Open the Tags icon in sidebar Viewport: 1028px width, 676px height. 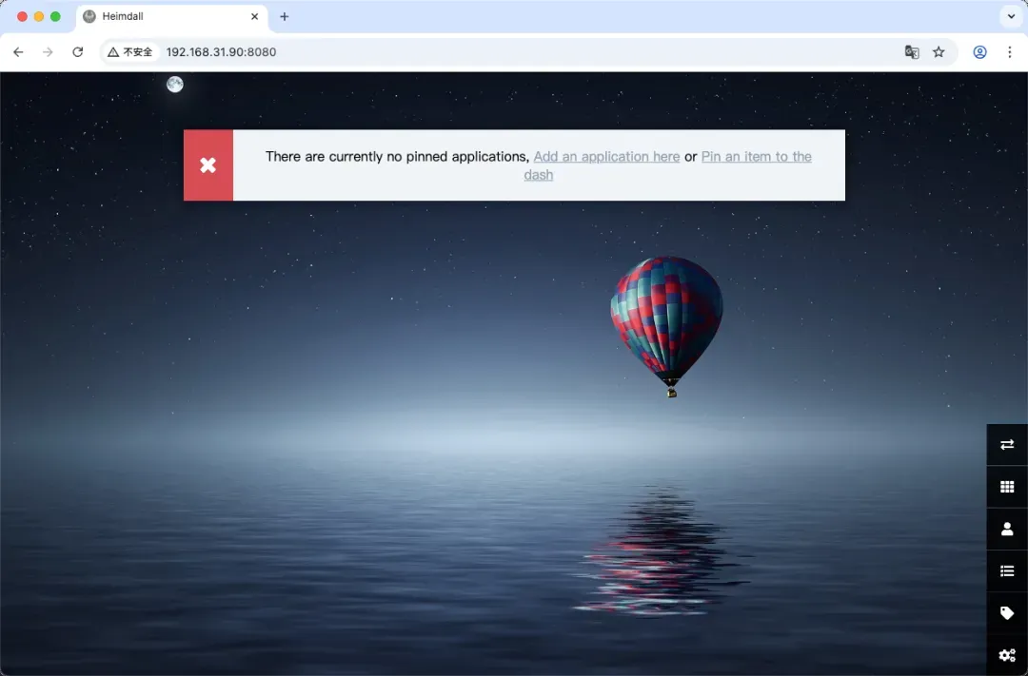point(1007,613)
